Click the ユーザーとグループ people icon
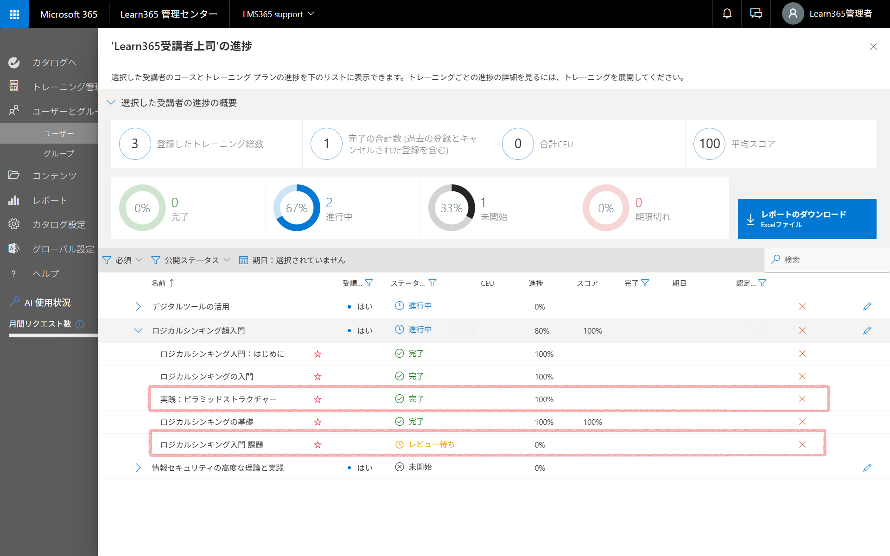 14,111
